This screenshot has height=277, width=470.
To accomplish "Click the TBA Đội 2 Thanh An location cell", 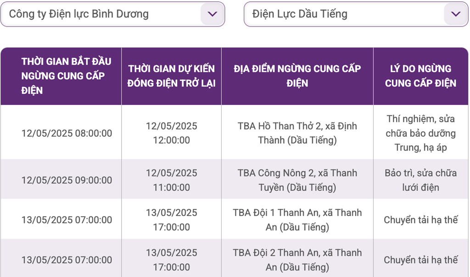I will coord(297,260).
